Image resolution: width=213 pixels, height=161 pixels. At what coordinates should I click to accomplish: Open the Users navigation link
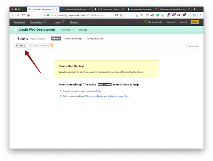[57, 22]
